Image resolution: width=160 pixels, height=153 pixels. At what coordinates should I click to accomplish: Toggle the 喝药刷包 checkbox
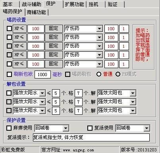pyautogui.click(x=67, y=75)
